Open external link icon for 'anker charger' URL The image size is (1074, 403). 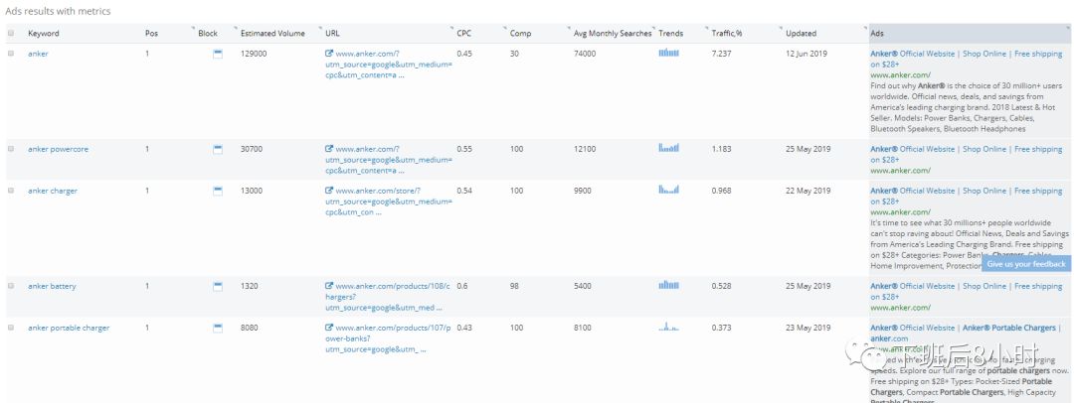pyautogui.click(x=329, y=191)
